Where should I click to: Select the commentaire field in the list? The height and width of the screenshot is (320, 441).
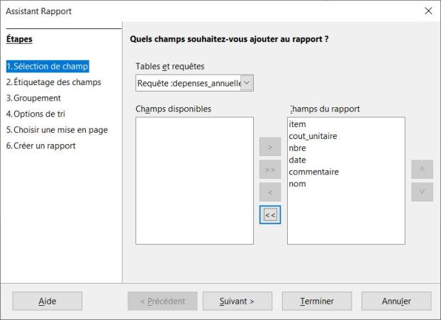pyautogui.click(x=314, y=172)
